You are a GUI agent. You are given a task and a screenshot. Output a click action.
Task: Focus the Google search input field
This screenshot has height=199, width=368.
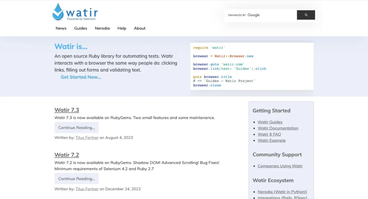(x=261, y=15)
